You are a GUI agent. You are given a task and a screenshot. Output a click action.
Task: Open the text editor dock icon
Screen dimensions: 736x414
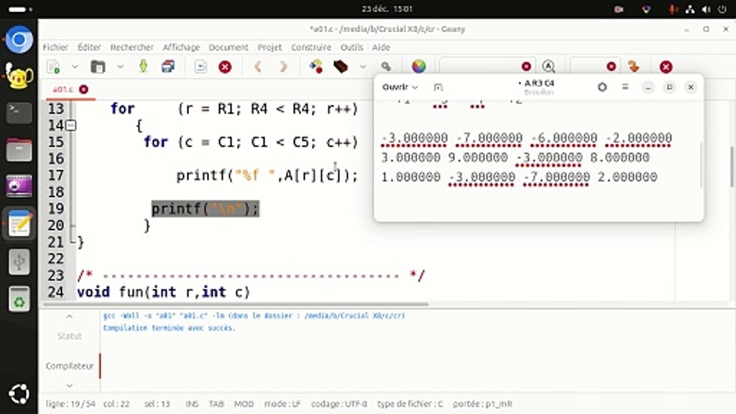(19, 224)
